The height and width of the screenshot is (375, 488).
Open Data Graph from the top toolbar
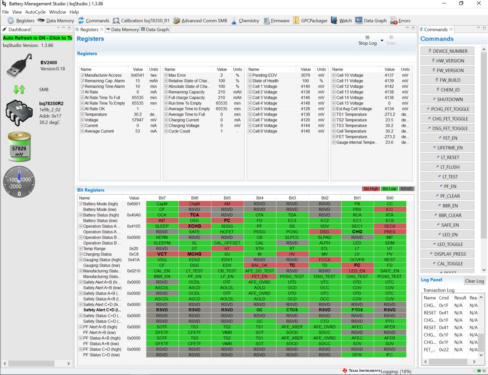pos(371,21)
